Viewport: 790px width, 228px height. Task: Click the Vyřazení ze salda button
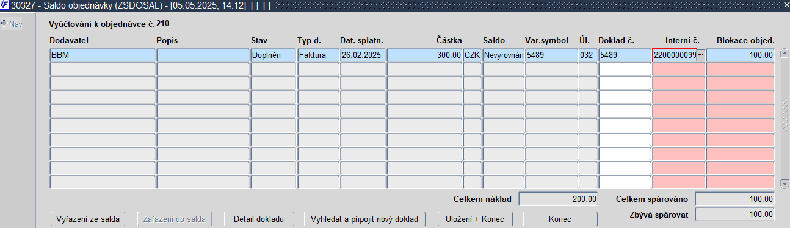pyautogui.click(x=88, y=219)
